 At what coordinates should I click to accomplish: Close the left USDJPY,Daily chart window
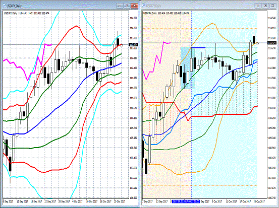[x=135, y=6]
